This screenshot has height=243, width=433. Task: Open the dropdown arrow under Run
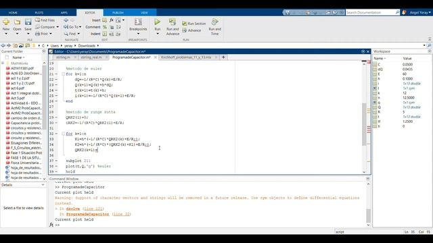(158, 34)
